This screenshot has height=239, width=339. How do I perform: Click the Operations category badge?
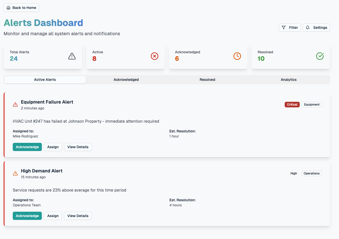[311, 173]
